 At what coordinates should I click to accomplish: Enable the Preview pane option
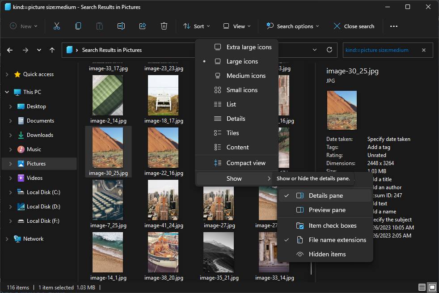coord(327,210)
